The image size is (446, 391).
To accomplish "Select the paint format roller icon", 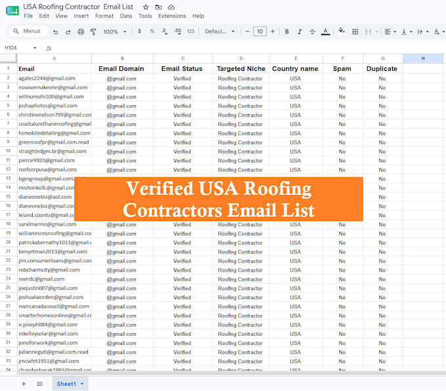I will tap(93, 31).
